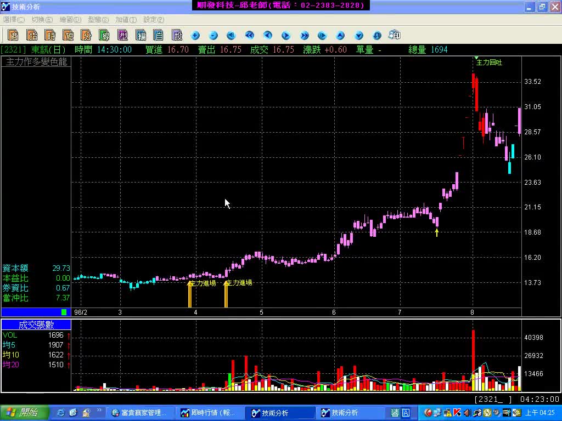Click the 指 indicator toolbar icon
The image size is (562, 421).
pyautogui.click(x=32, y=36)
